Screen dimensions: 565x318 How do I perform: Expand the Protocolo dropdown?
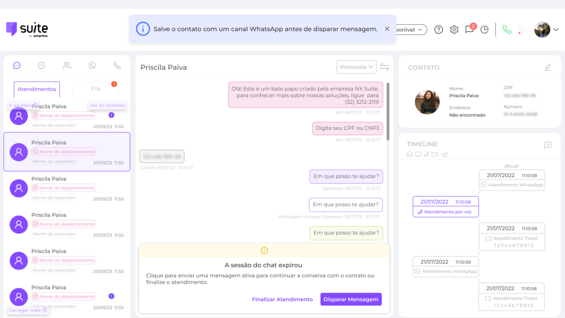(356, 67)
